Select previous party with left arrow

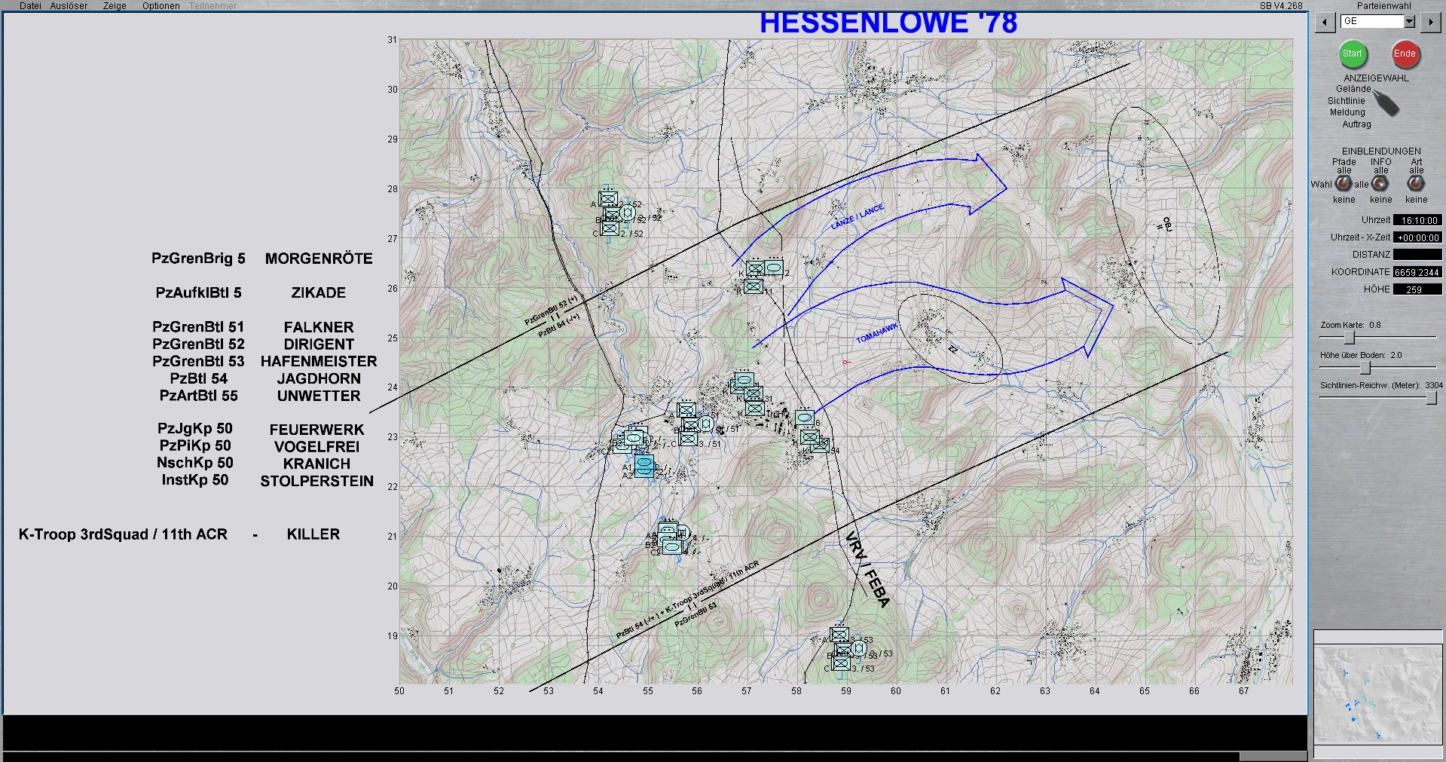click(1325, 23)
